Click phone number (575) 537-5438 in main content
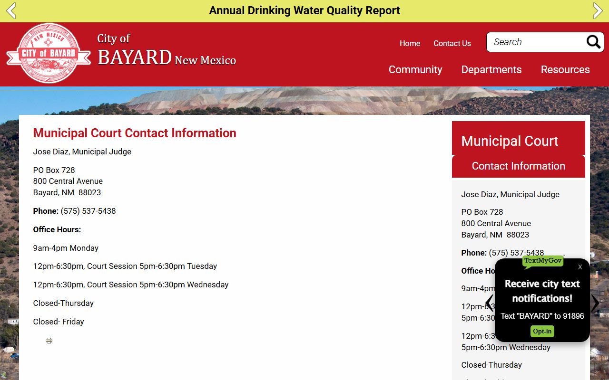Viewport: 609px width, 380px height. [88, 211]
